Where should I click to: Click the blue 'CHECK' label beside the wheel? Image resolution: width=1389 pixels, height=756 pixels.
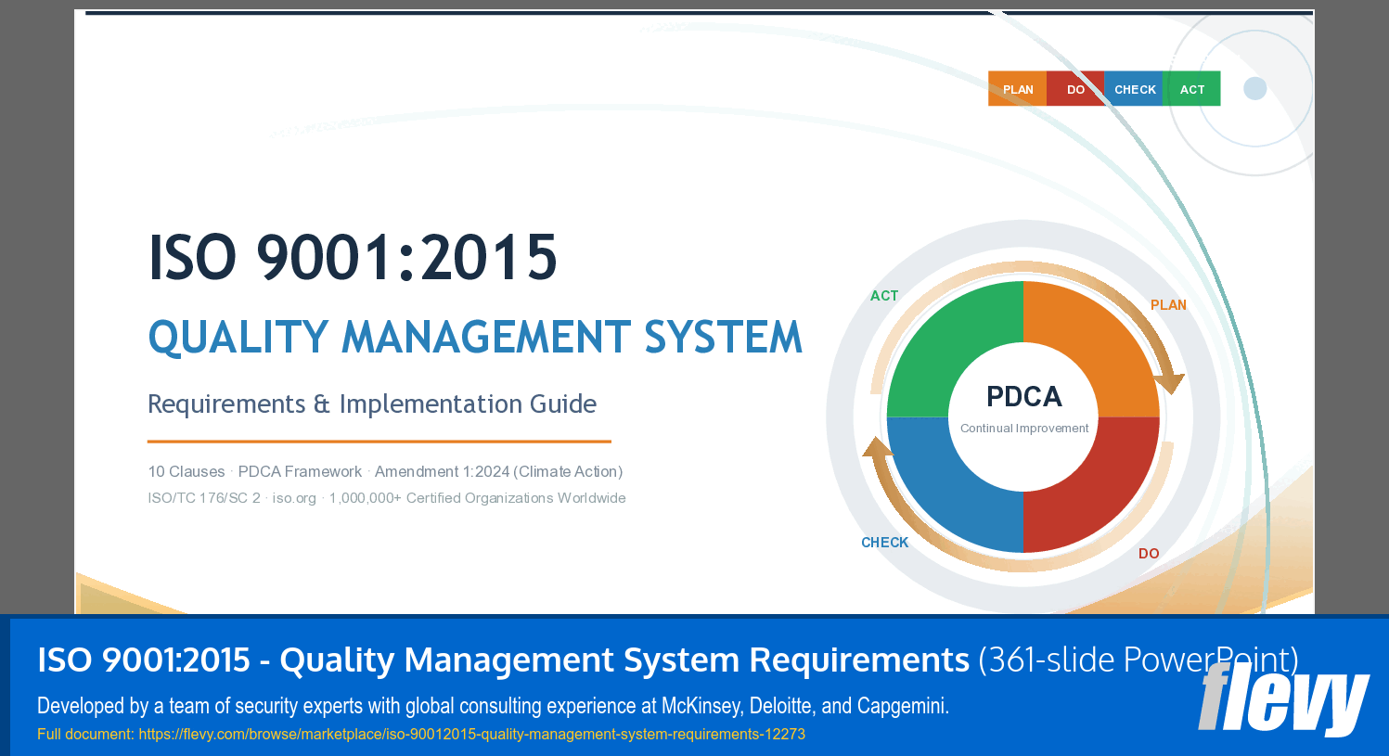tap(884, 543)
